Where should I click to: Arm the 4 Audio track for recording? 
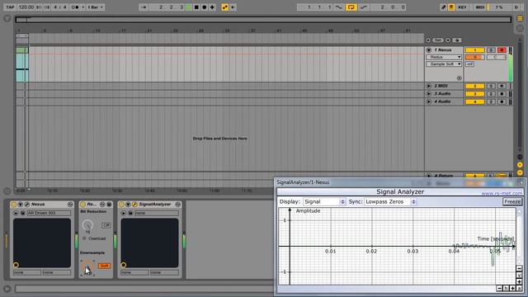click(502, 101)
